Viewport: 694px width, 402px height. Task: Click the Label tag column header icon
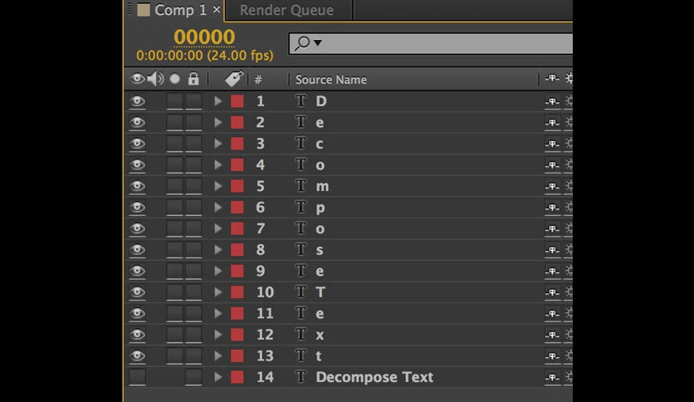pos(234,79)
